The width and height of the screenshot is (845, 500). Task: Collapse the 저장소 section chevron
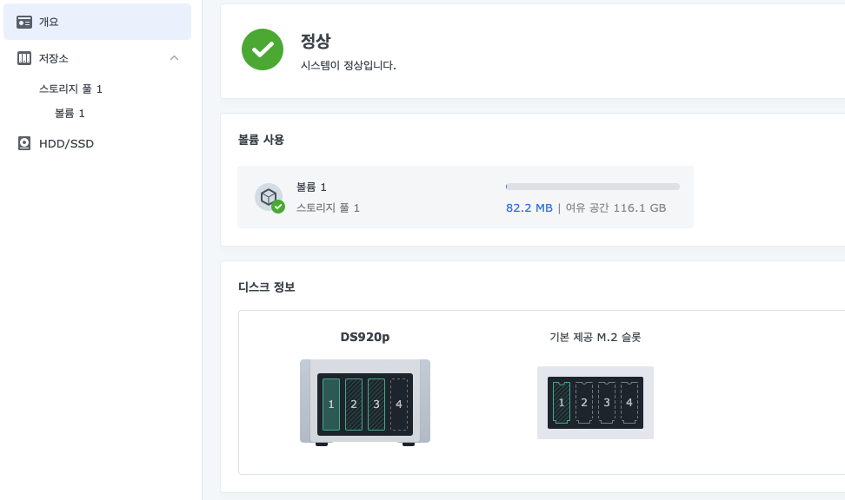click(x=174, y=58)
